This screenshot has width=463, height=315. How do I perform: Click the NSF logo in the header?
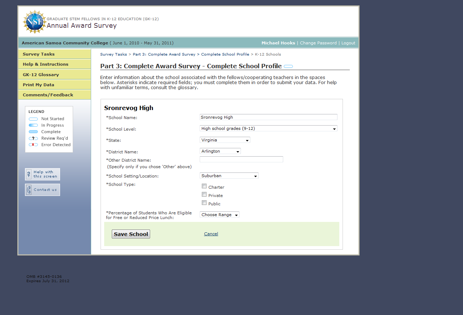(x=34, y=22)
